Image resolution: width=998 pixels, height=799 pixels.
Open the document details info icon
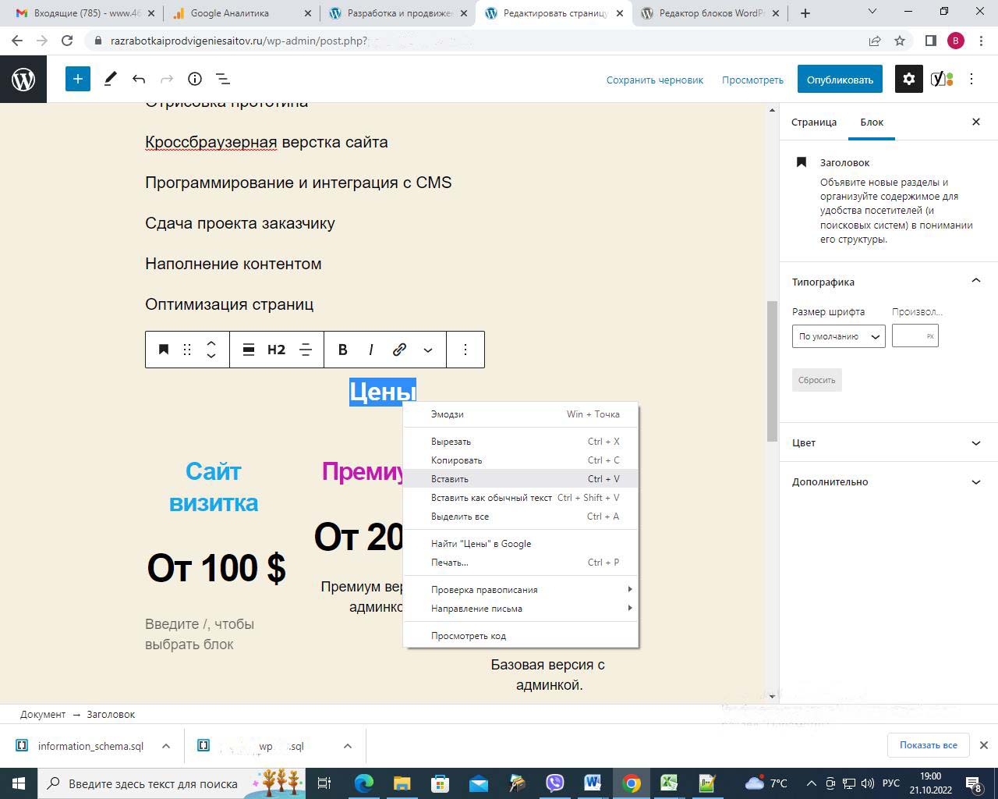[195, 79]
